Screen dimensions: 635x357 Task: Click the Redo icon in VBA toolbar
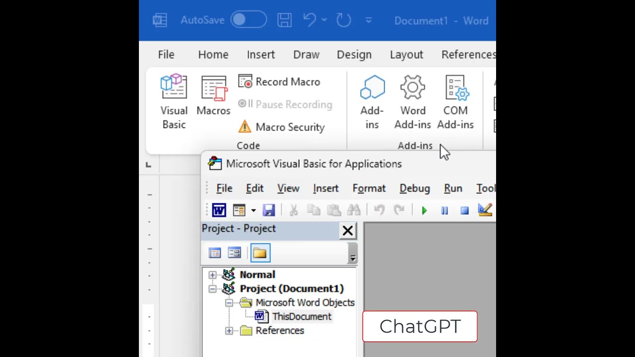[x=399, y=210]
